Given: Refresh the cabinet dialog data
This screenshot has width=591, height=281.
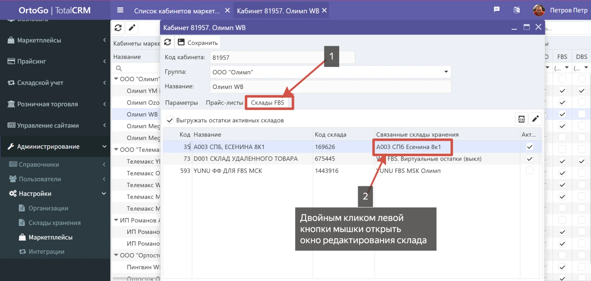Looking at the screenshot, I should pos(167,42).
